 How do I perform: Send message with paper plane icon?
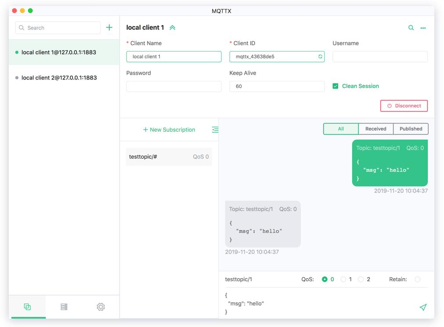(x=423, y=307)
